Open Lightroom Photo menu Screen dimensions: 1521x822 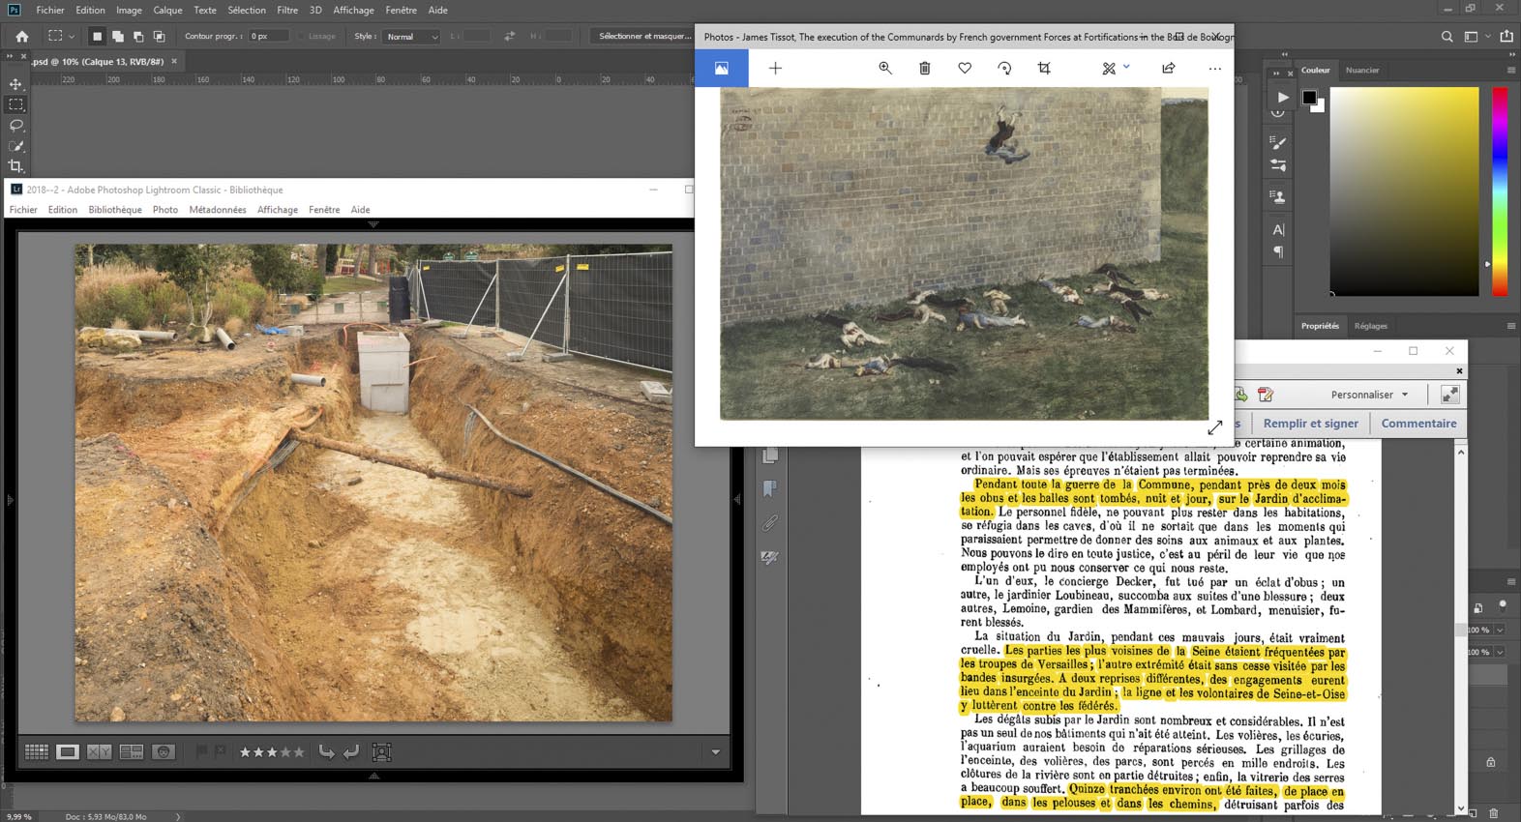coord(165,209)
